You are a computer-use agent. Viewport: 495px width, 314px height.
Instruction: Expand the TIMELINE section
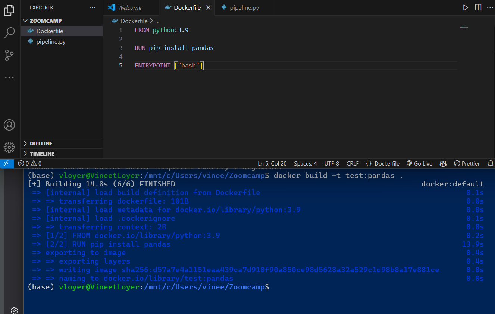[x=42, y=154]
